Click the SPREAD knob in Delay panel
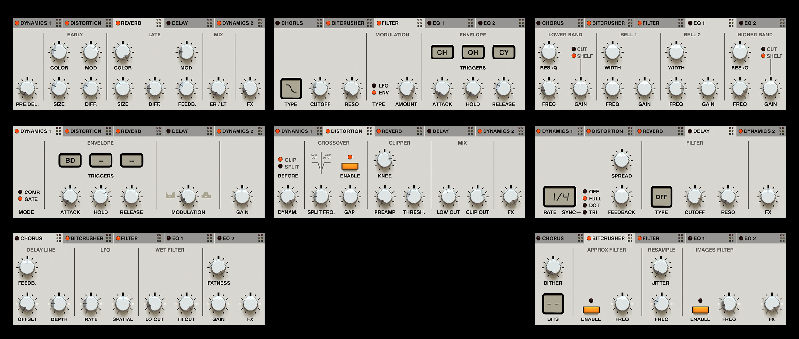 click(622, 161)
